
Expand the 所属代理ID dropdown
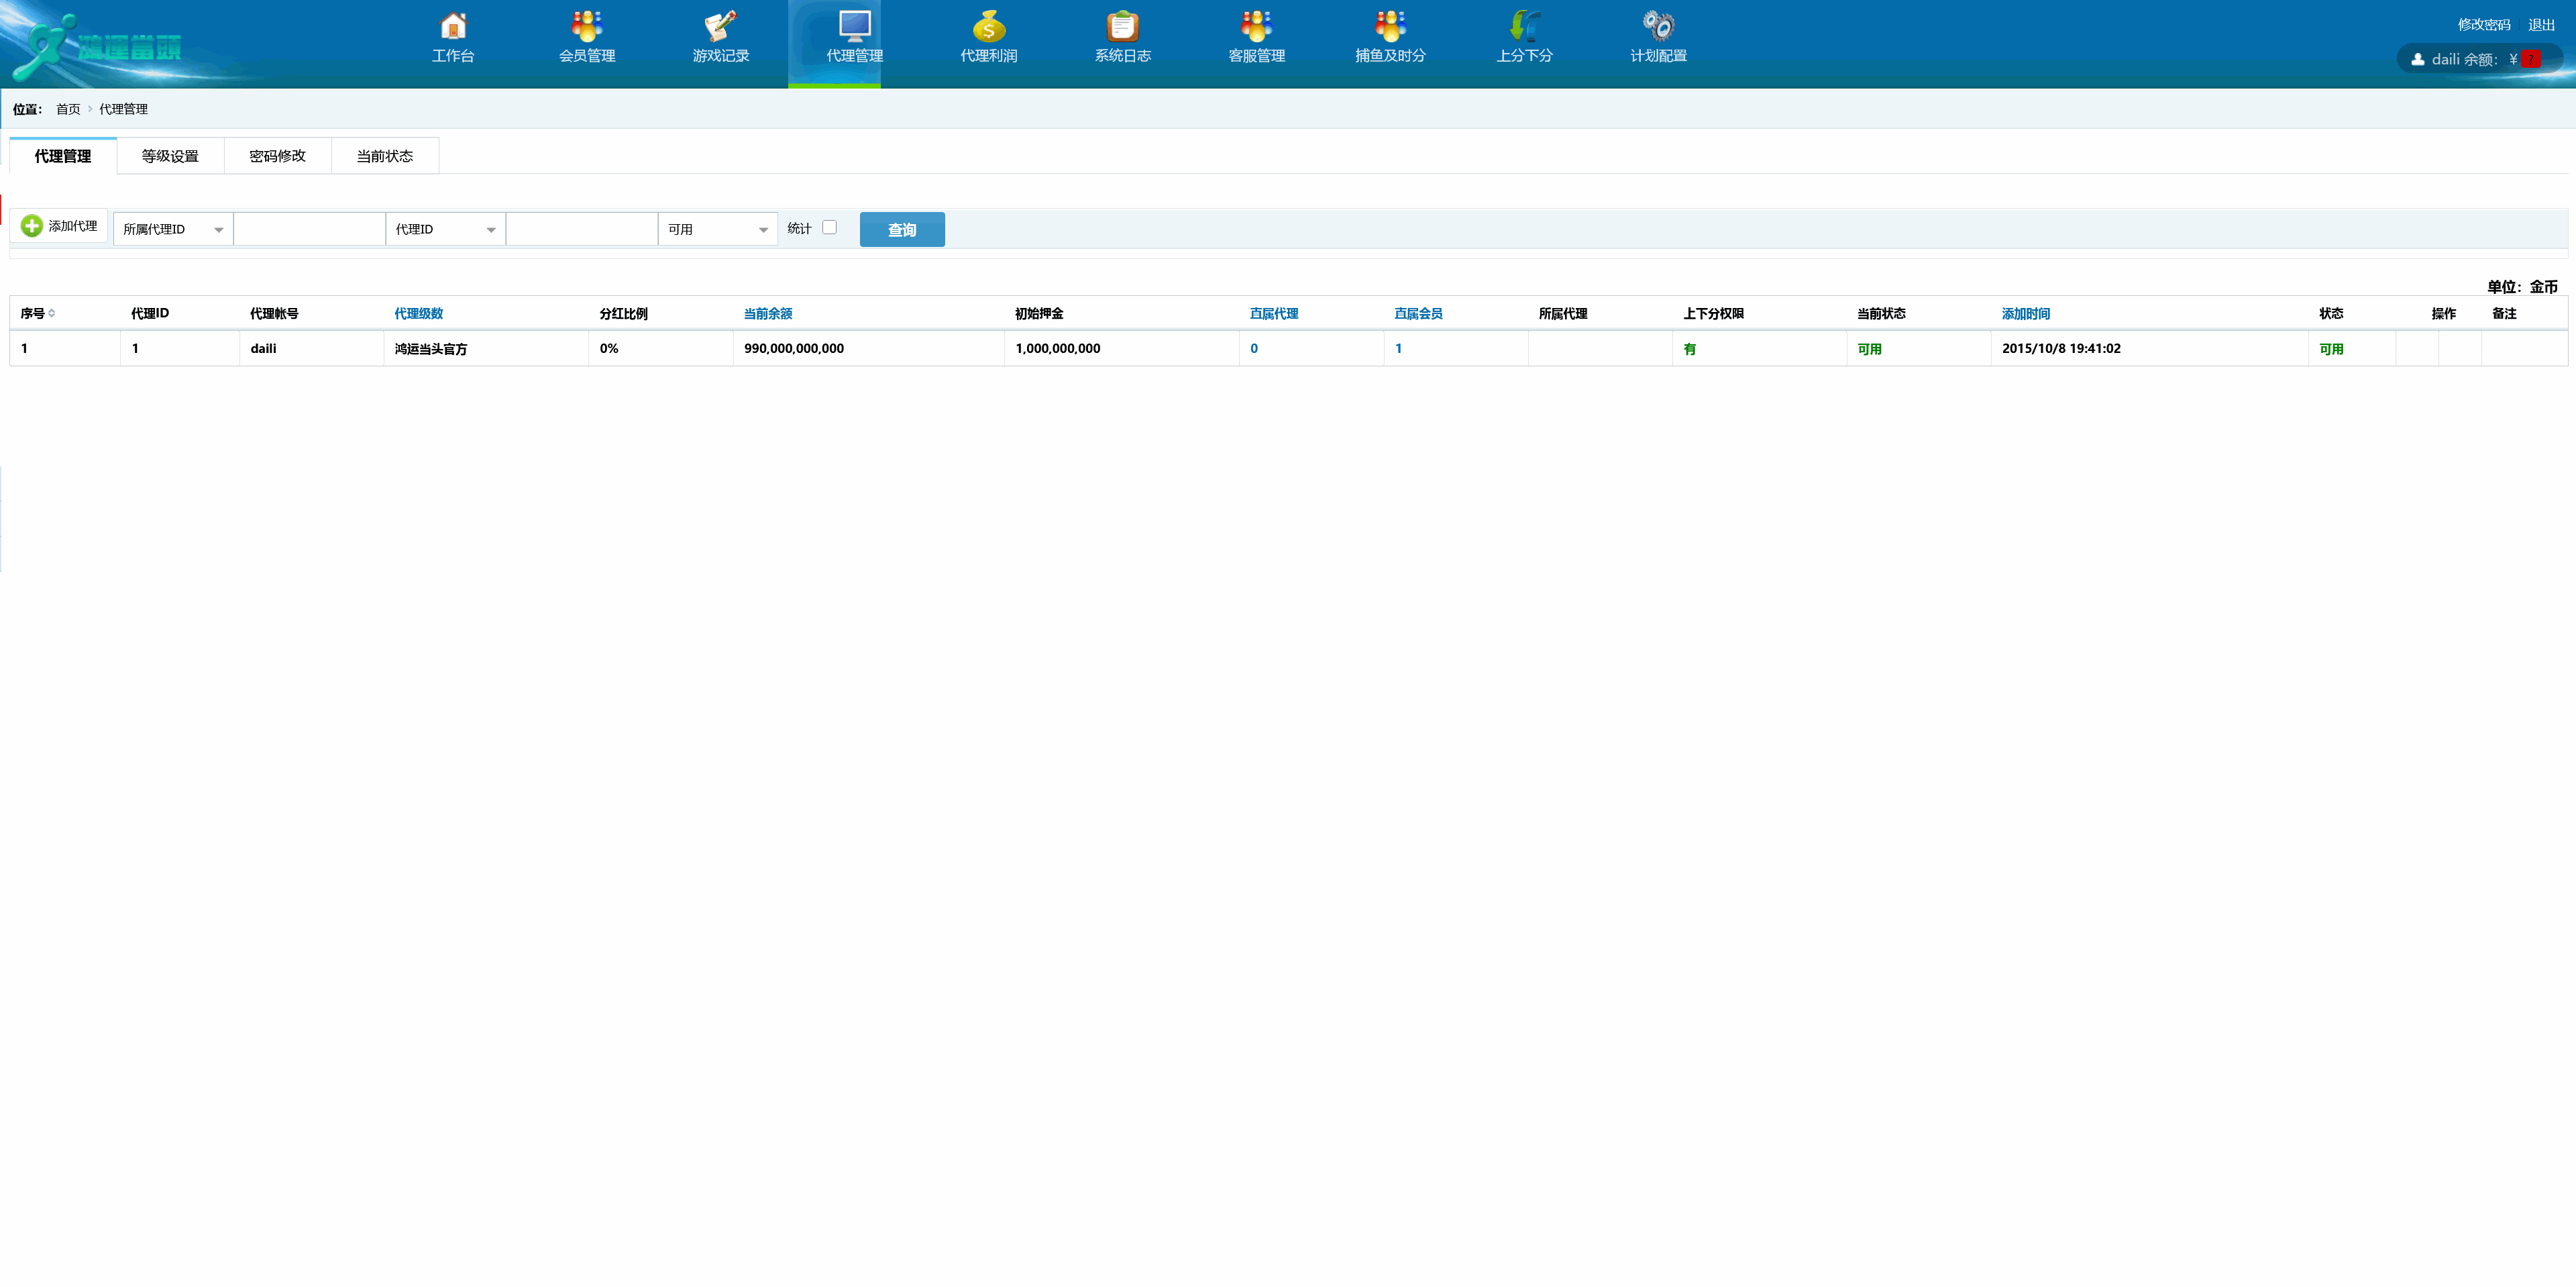[x=173, y=229]
